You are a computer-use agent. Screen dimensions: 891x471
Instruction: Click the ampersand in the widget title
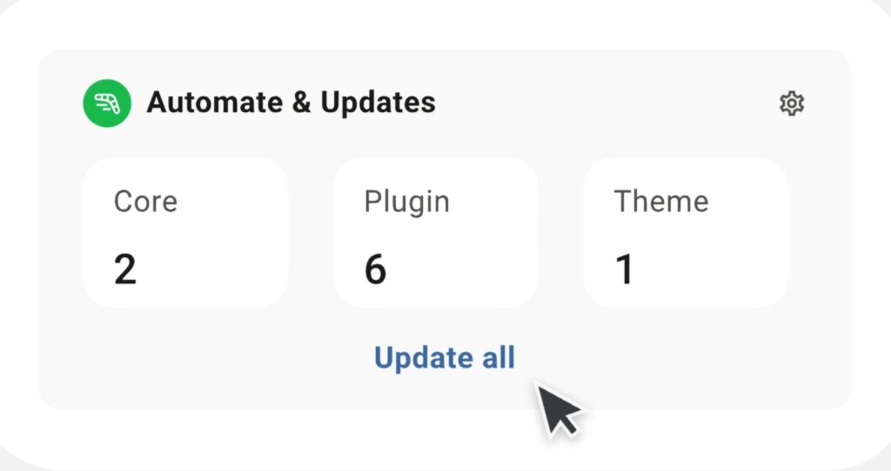(x=302, y=103)
